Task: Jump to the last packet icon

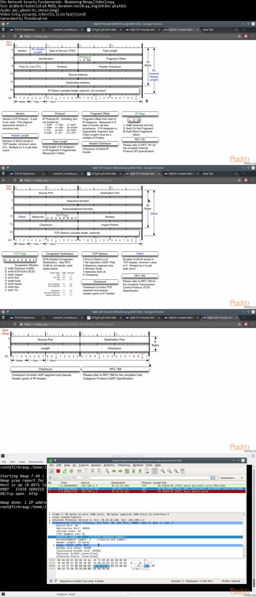Action: pos(140,471)
